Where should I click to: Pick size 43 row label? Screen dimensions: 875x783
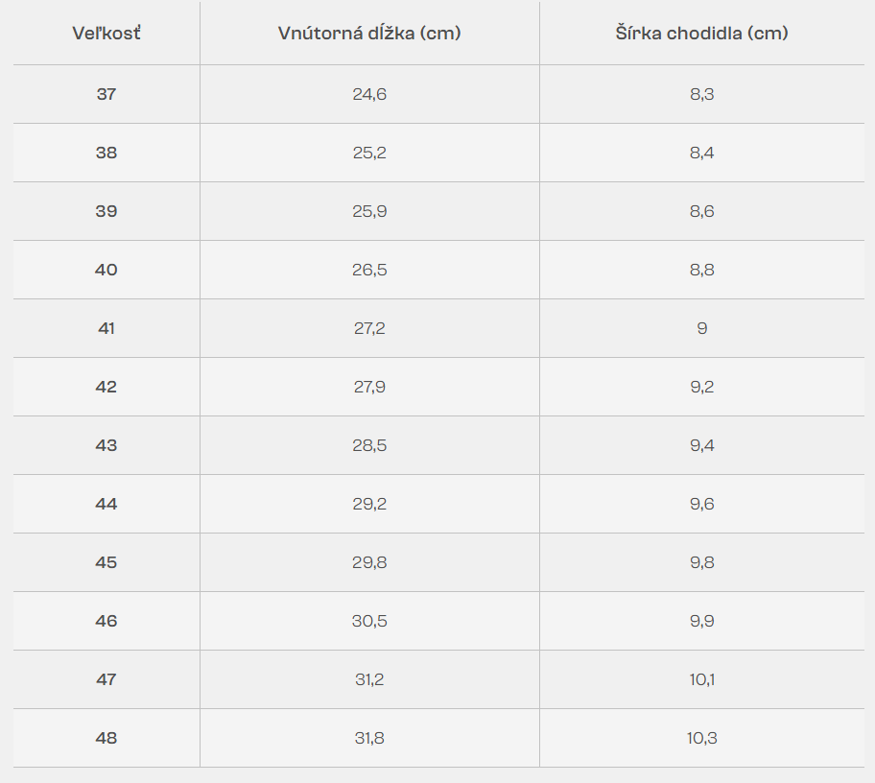106,445
